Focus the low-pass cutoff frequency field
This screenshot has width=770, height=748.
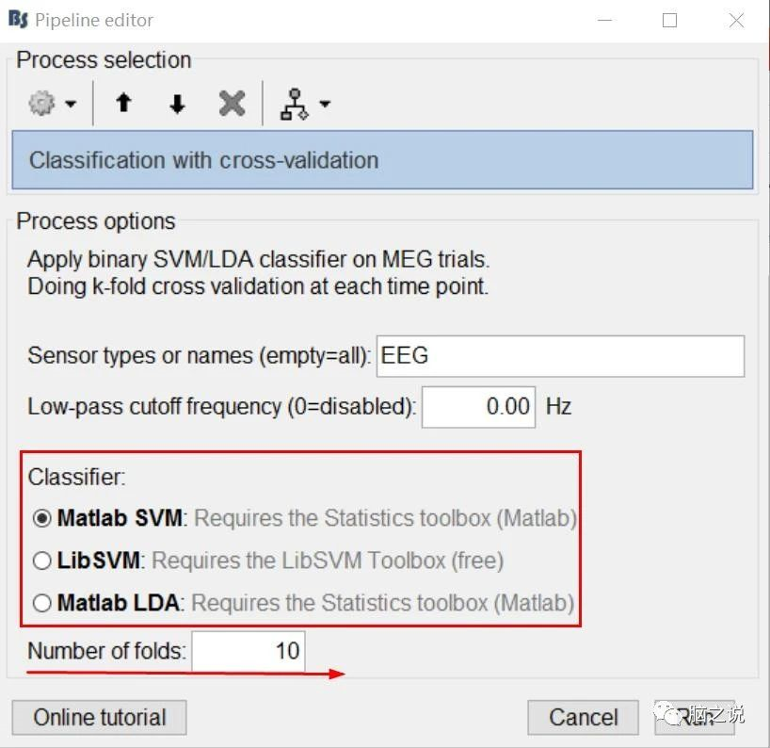(478, 407)
